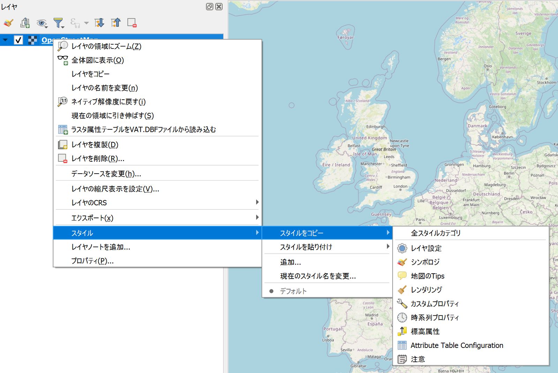Click ネイティブ解像度に戻す(i)

[157, 102]
